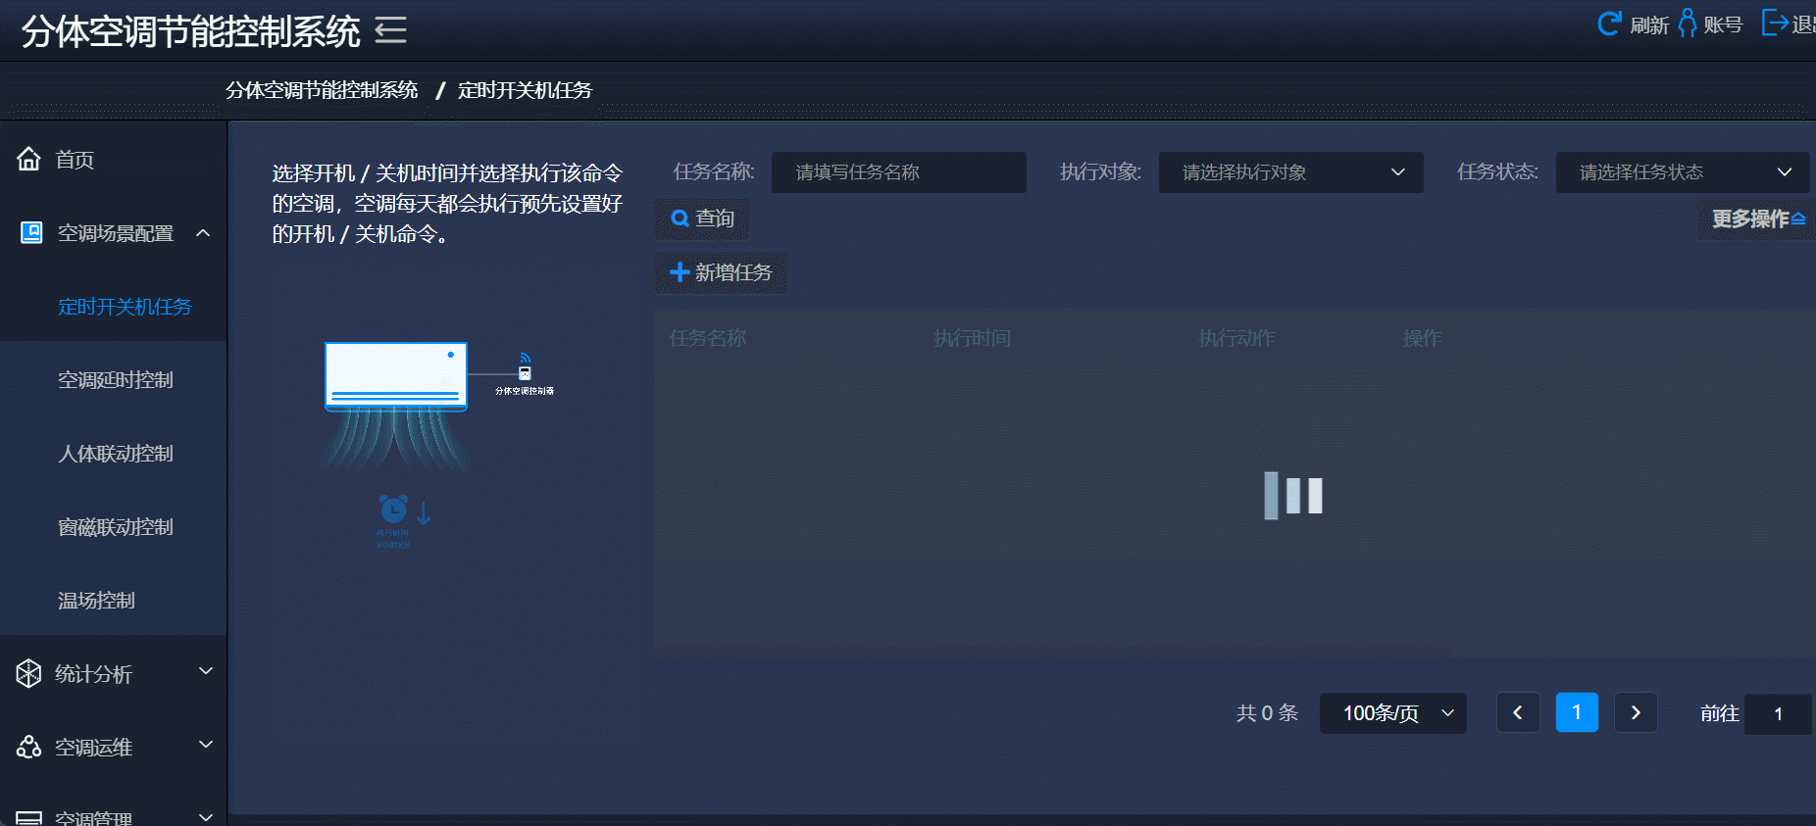Open the execution target dropdown
Viewport: 1816px width, 826px height.
[x=1290, y=172]
